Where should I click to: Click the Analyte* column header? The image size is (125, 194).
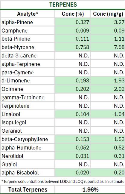pos(28,14)
